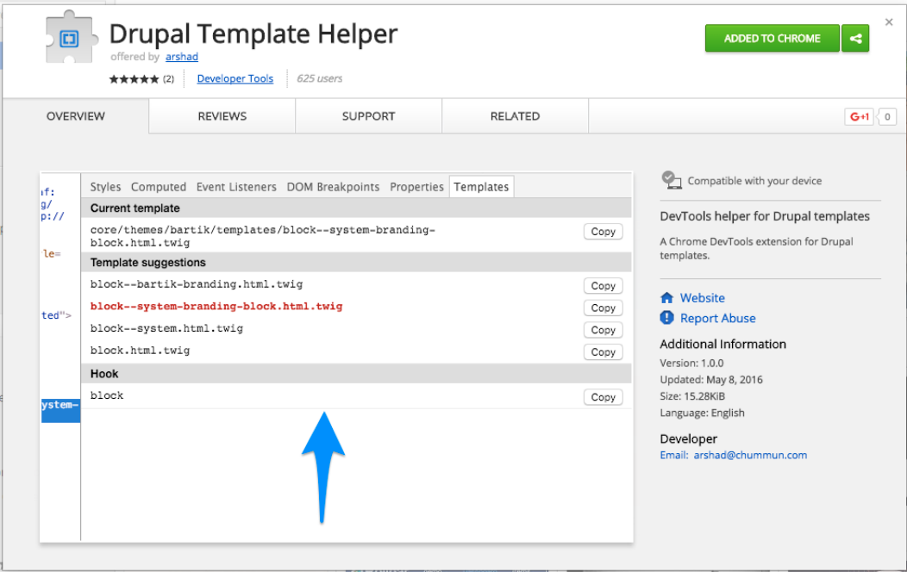907x572 pixels.
Task: Open the Developer Tools category link
Action: pos(235,78)
